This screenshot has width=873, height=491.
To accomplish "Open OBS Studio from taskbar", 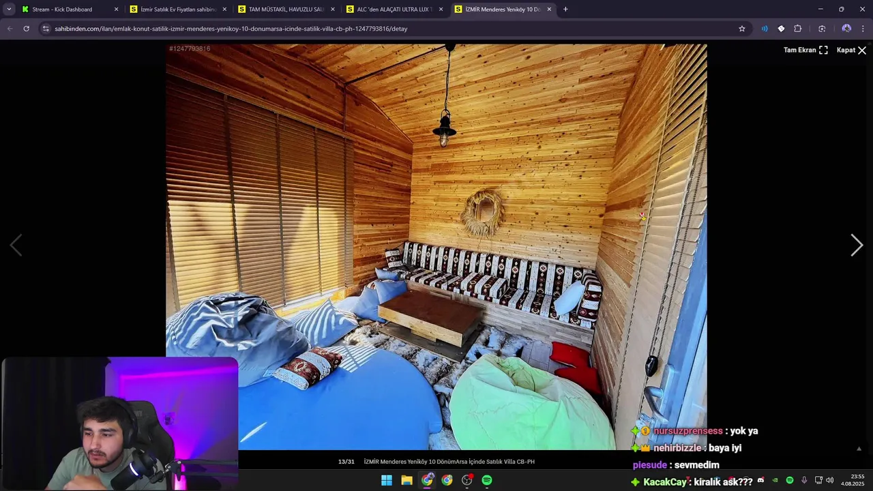I will click(467, 480).
